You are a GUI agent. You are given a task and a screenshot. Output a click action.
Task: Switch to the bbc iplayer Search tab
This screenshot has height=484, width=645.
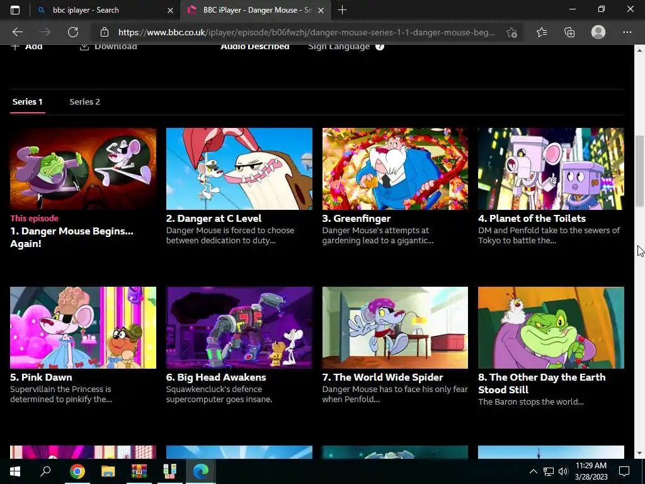[105, 10]
